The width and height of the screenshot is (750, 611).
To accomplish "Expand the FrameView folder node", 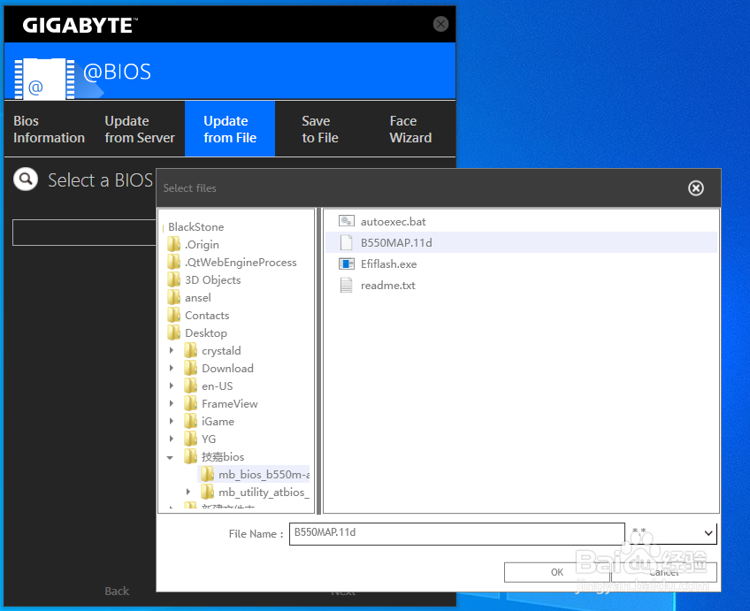I will point(172,403).
